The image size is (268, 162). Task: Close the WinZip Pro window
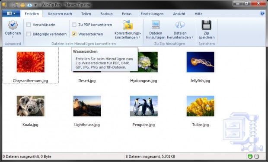click(258, 3)
